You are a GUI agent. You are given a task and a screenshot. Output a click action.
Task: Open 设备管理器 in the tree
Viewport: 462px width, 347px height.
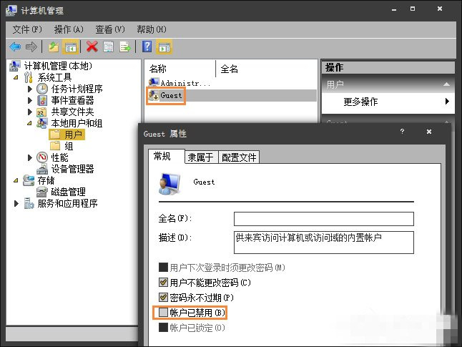point(72,169)
